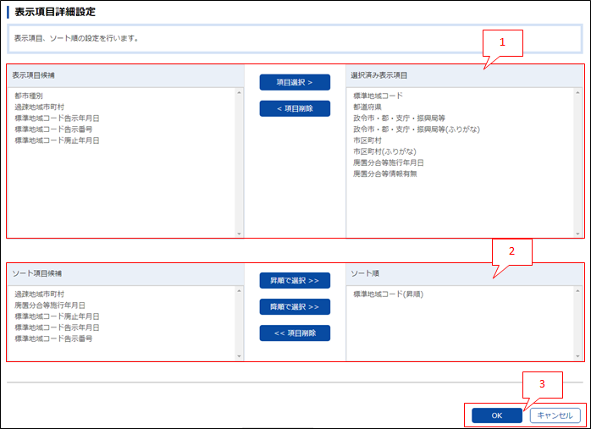This screenshot has width=591, height=429.
Task: Click << 項目削除 in sort section
Action: 295,333
